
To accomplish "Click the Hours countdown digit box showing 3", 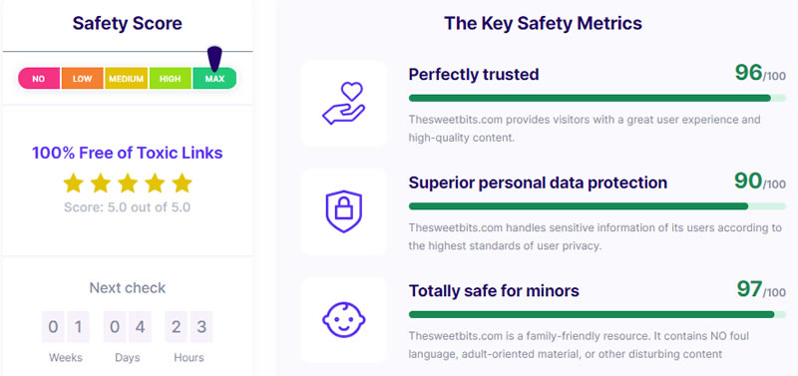I will click(x=201, y=327).
